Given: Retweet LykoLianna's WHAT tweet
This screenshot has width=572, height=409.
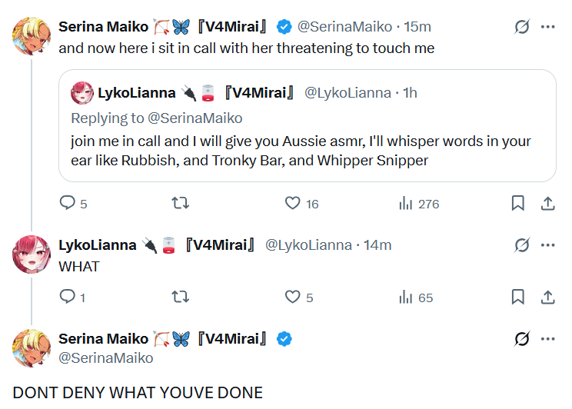Looking at the screenshot, I should 180,297.
